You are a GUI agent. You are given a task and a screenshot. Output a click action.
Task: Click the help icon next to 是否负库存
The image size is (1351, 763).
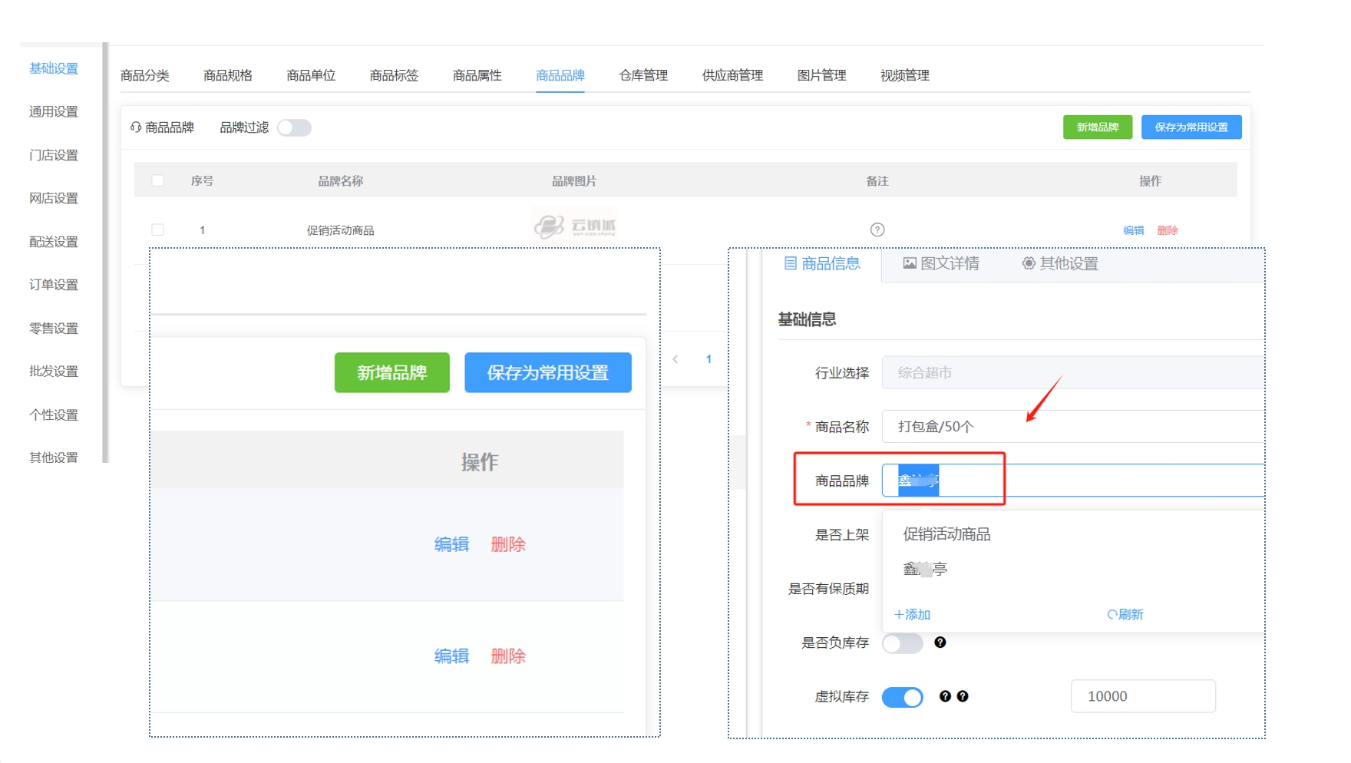pyautogui.click(x=940, y=642)
